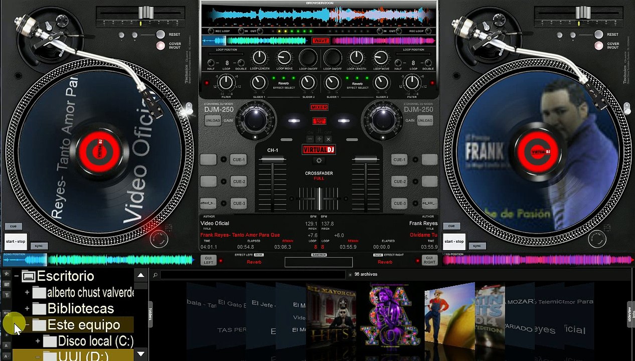Unload the track from the left deck

[x=213, y=120]
